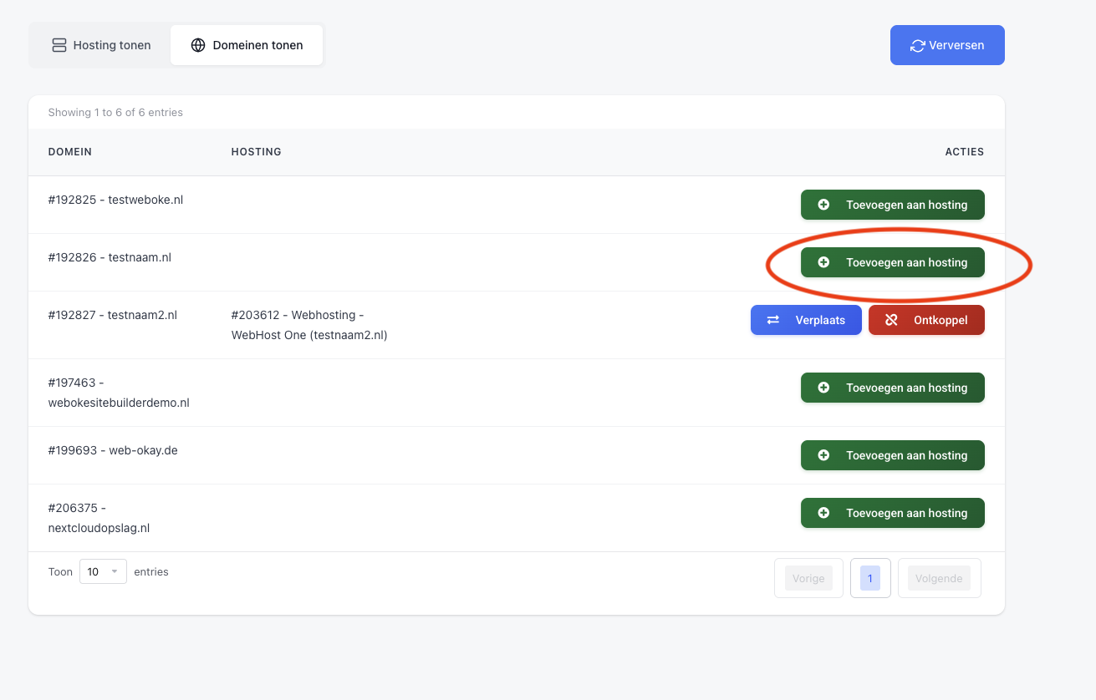Click the server icon on Hosting tab
The image size is (1096, 700).
click(59, 45)
